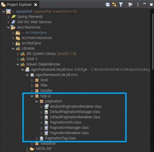
Task: Select the egovframework.rte.ptl.mvc-3.9.0.jar icon
Action: tap(27, 70)
